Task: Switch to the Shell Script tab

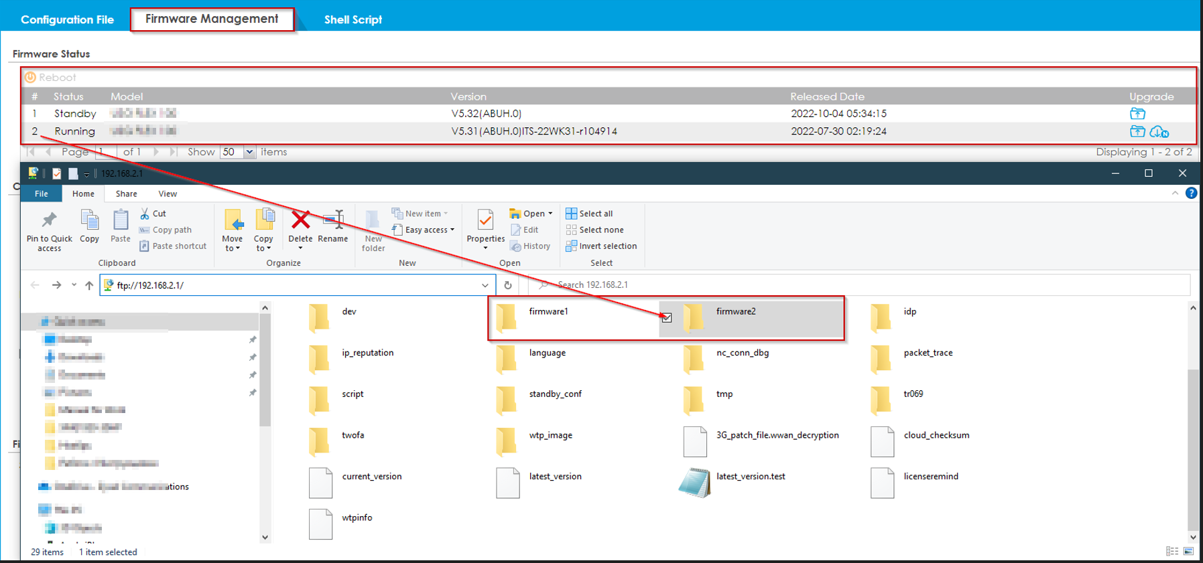Action: (353, 19)
